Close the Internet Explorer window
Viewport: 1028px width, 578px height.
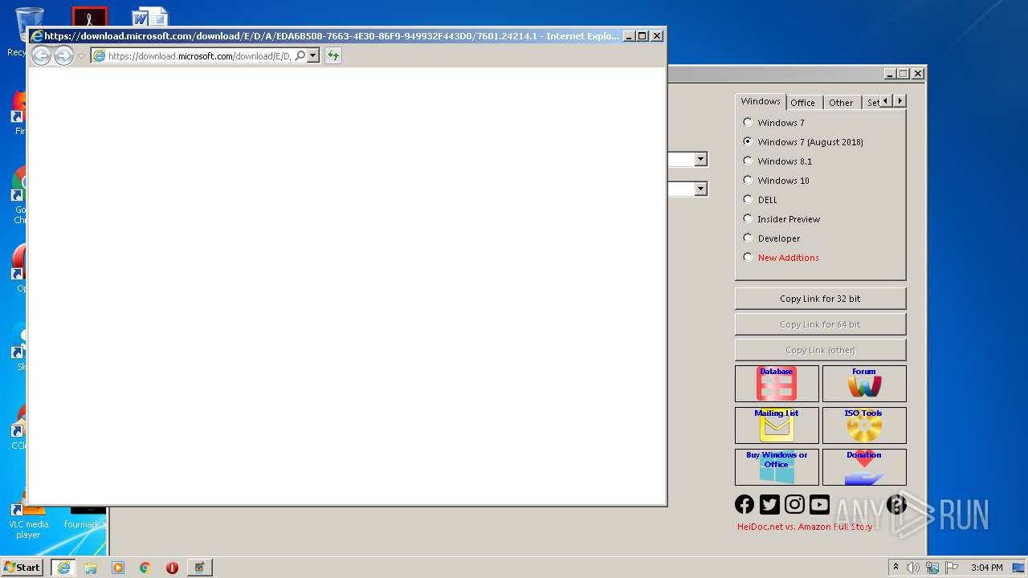click(657, 36)
